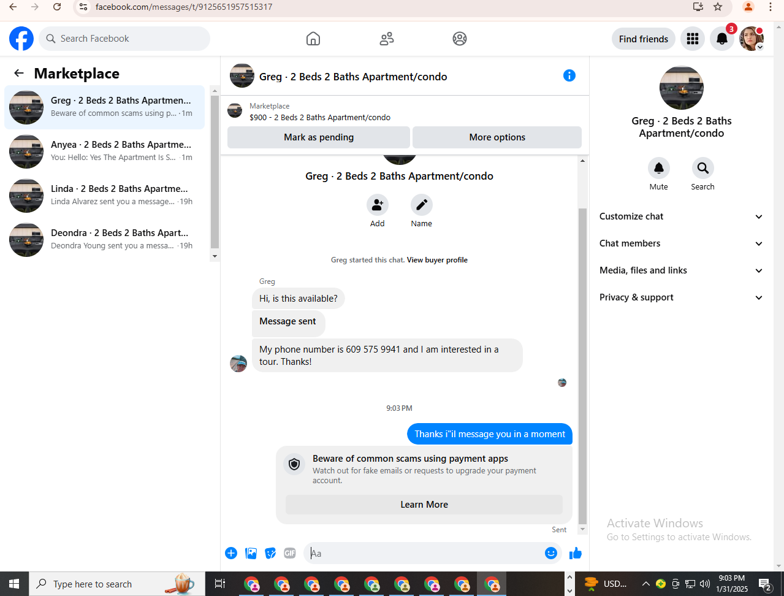Click Learn More on scam warning
Screen dimensions: 784x596
424,505
